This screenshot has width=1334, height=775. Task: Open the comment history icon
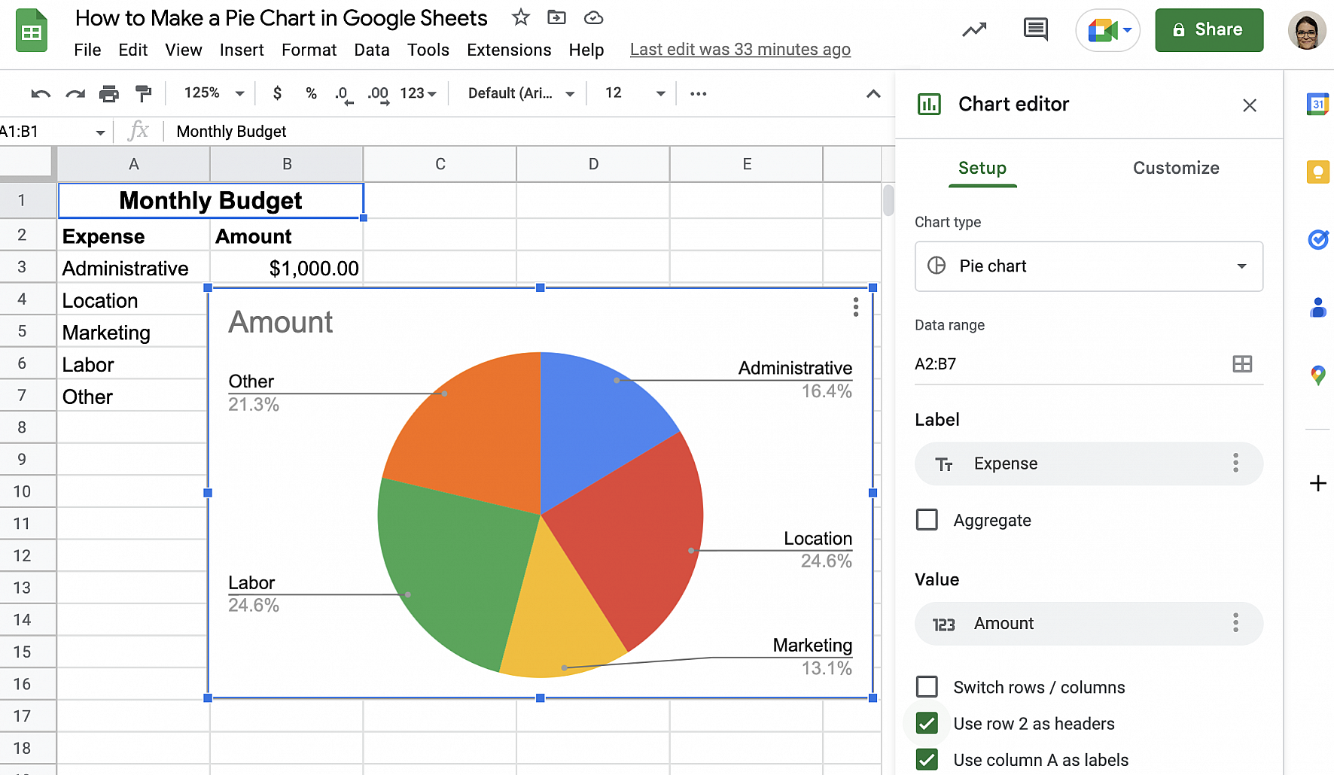coord(1035,30)
